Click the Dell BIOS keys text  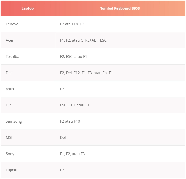pos(86,73)
